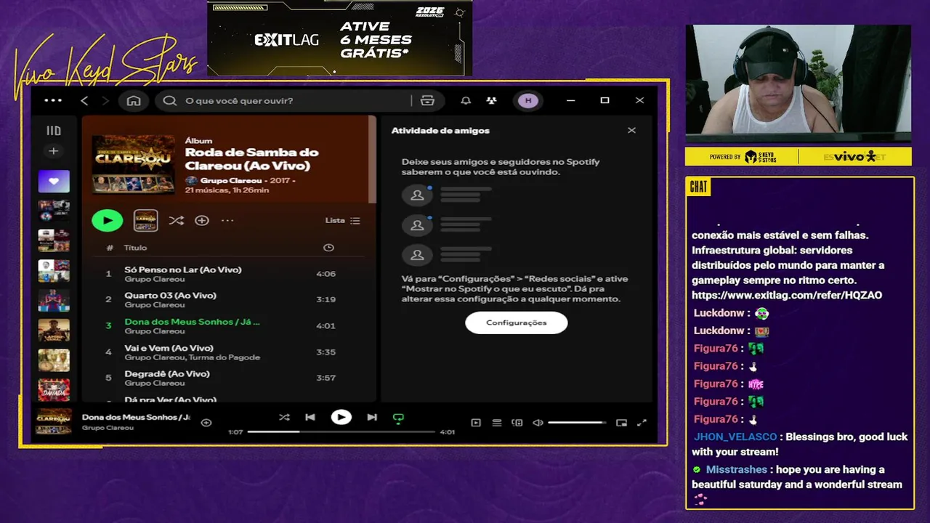Open the last sidebar playlist thumbnail
930x523 pixels.
(x=54, y=390)
